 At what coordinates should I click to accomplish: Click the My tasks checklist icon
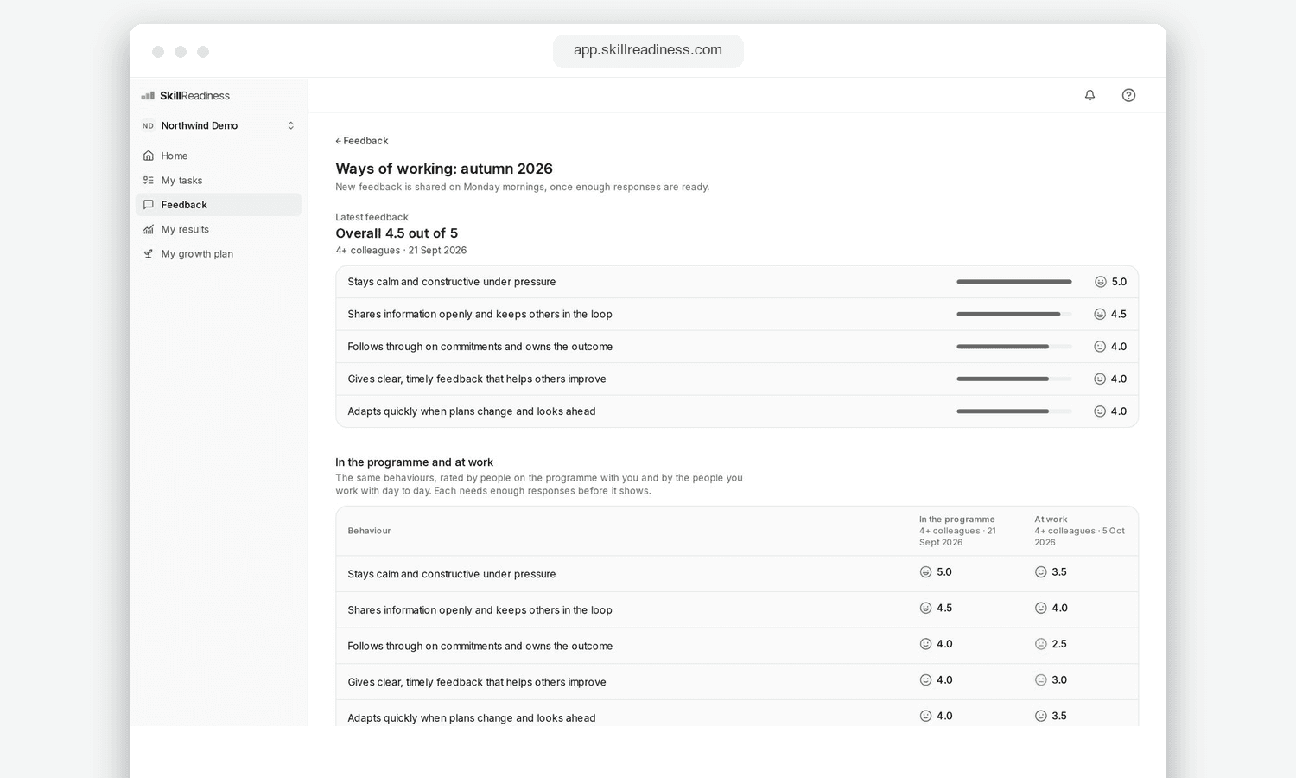click(149, 181)
